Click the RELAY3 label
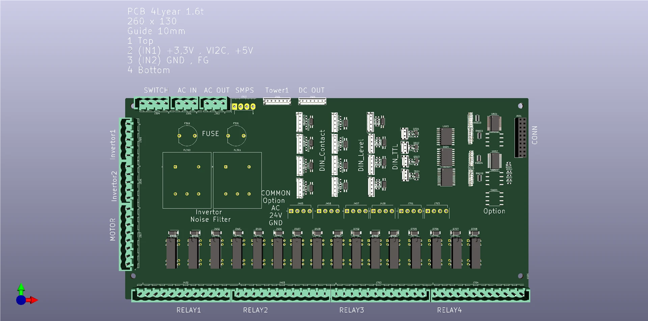Viewport: 648px width, 321px height. coord(352,310)
